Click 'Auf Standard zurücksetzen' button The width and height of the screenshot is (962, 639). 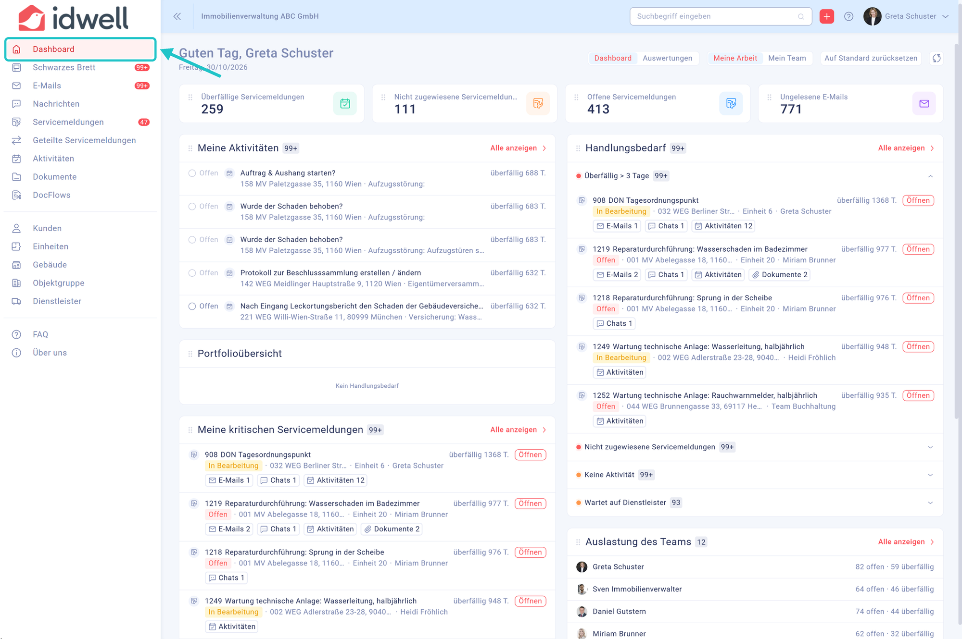tap(871, 58)
